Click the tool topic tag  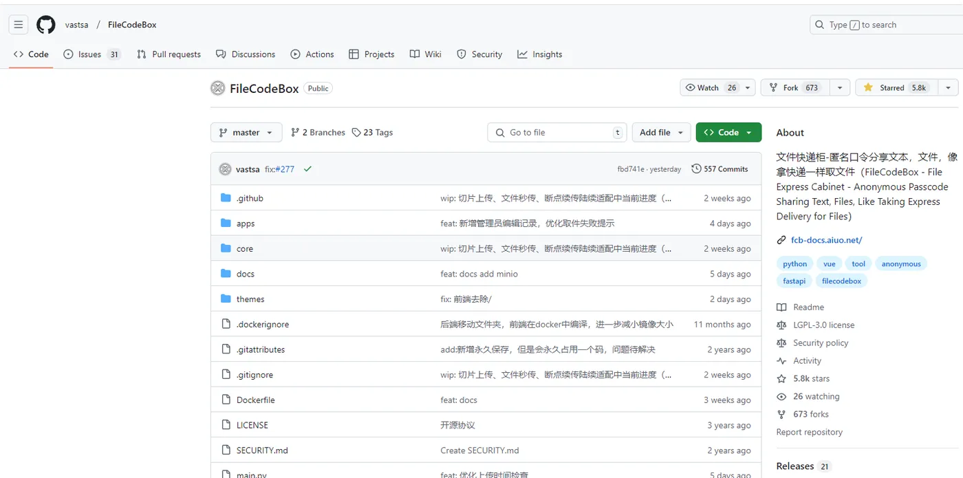click(858, 264)
